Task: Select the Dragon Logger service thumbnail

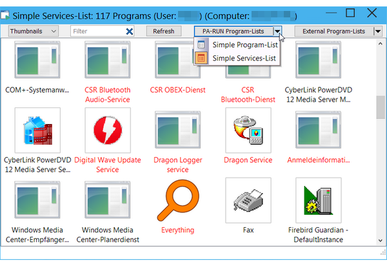Action: tap(177, 129)
